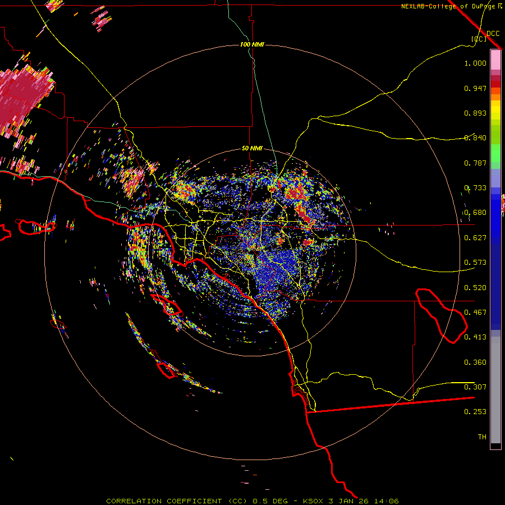Select the 0.627 legend value
505x505 pixels.
(475, 238)
